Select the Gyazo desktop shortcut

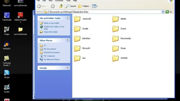click(x=7, y=89)
